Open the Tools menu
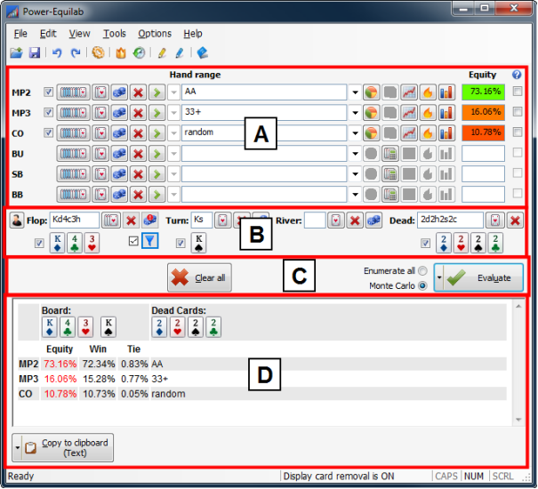This screenshot has width=538, height=489. coord(115,34)
